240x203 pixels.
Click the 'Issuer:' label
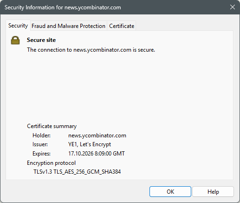pyautogui.click(x=40, y=144)
